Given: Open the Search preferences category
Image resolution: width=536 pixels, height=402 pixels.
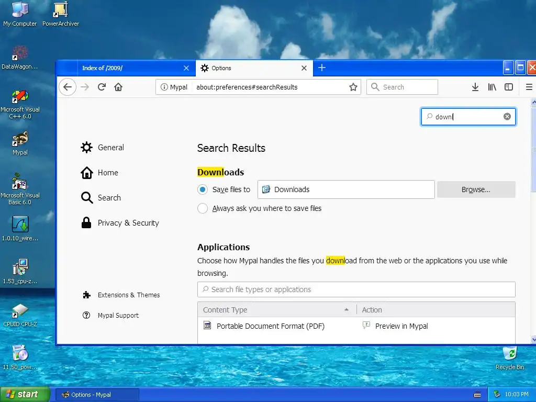Looking at the screenshot, I should tap(101, 197).
